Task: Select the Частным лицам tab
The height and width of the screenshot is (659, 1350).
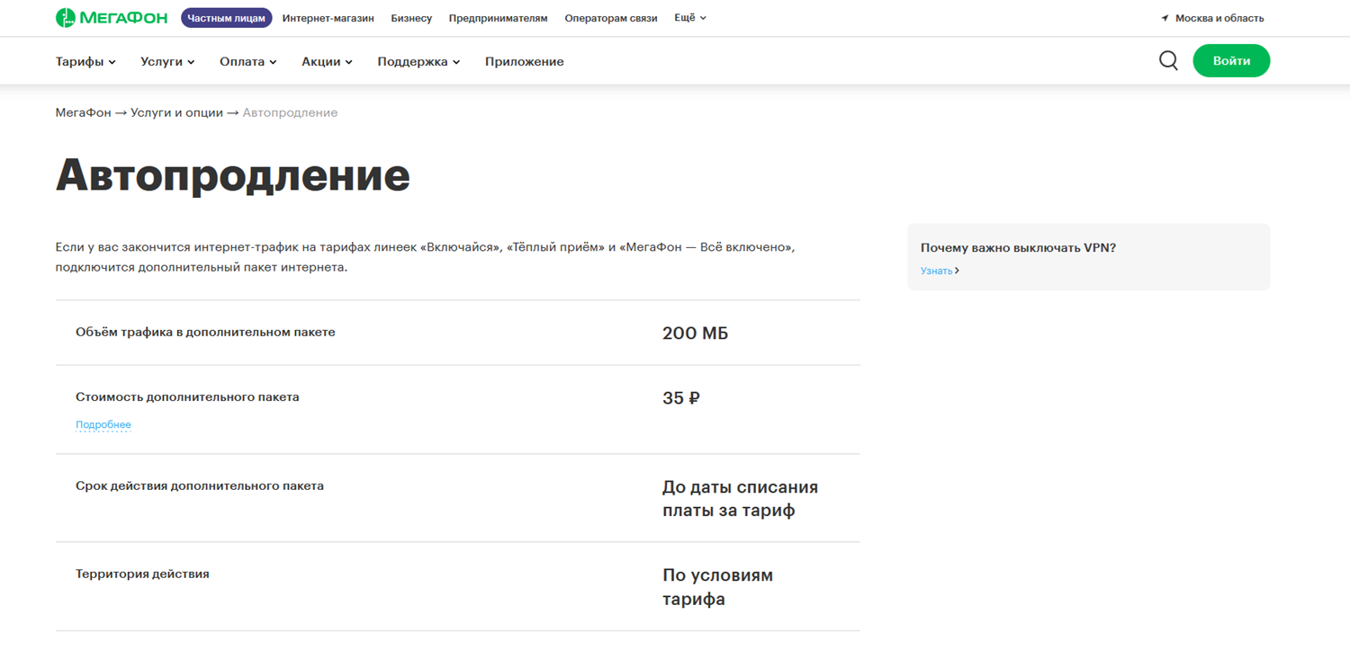Action: click(227, 18)
